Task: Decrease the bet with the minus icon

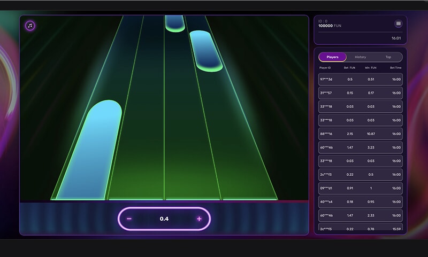Action: (x=129, y=219)
